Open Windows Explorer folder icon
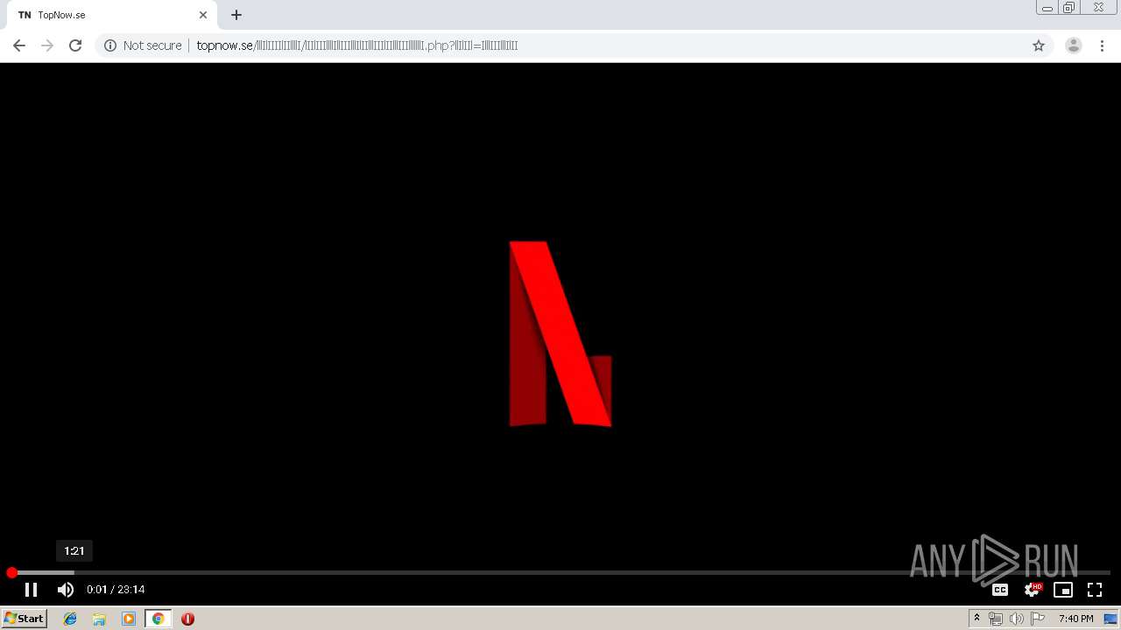1121x630 pixels. [99, 619]
